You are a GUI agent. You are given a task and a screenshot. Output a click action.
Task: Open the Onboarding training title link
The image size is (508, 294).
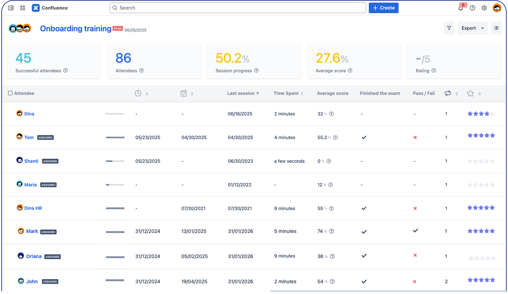coord(75,29)
